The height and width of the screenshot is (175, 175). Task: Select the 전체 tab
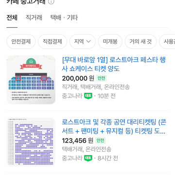[x=12, y=17]
